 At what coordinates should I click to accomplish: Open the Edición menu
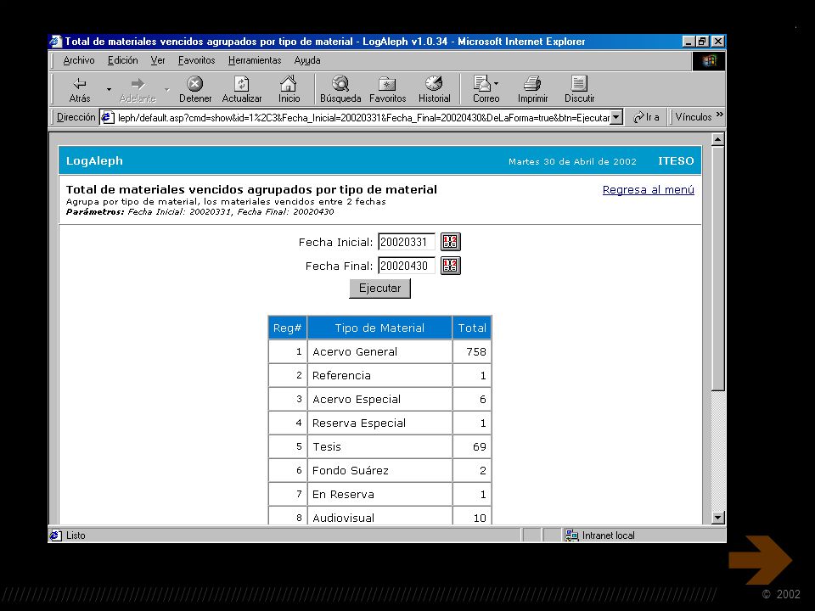point(122,60)
